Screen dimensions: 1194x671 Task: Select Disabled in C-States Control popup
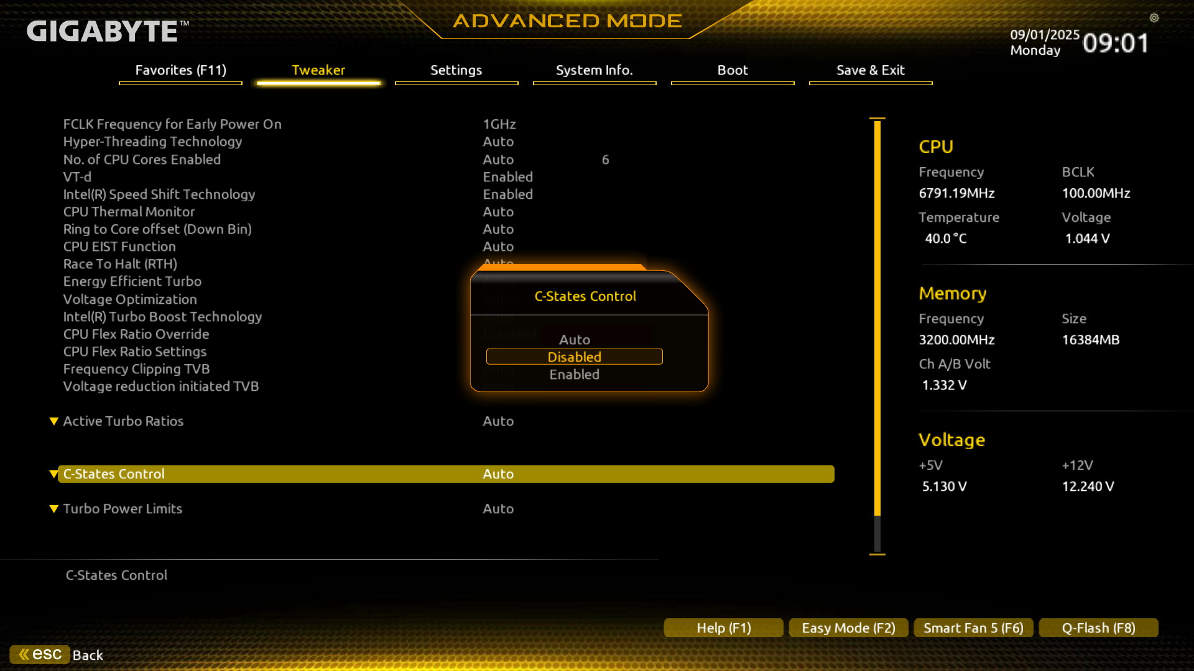coord(574,357)
